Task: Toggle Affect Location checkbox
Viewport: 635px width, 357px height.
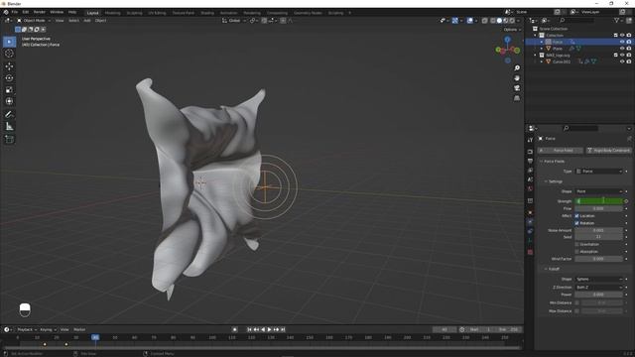Action: [577, 216]
